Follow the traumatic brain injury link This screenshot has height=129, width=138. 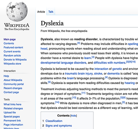[x=79, y=74]
